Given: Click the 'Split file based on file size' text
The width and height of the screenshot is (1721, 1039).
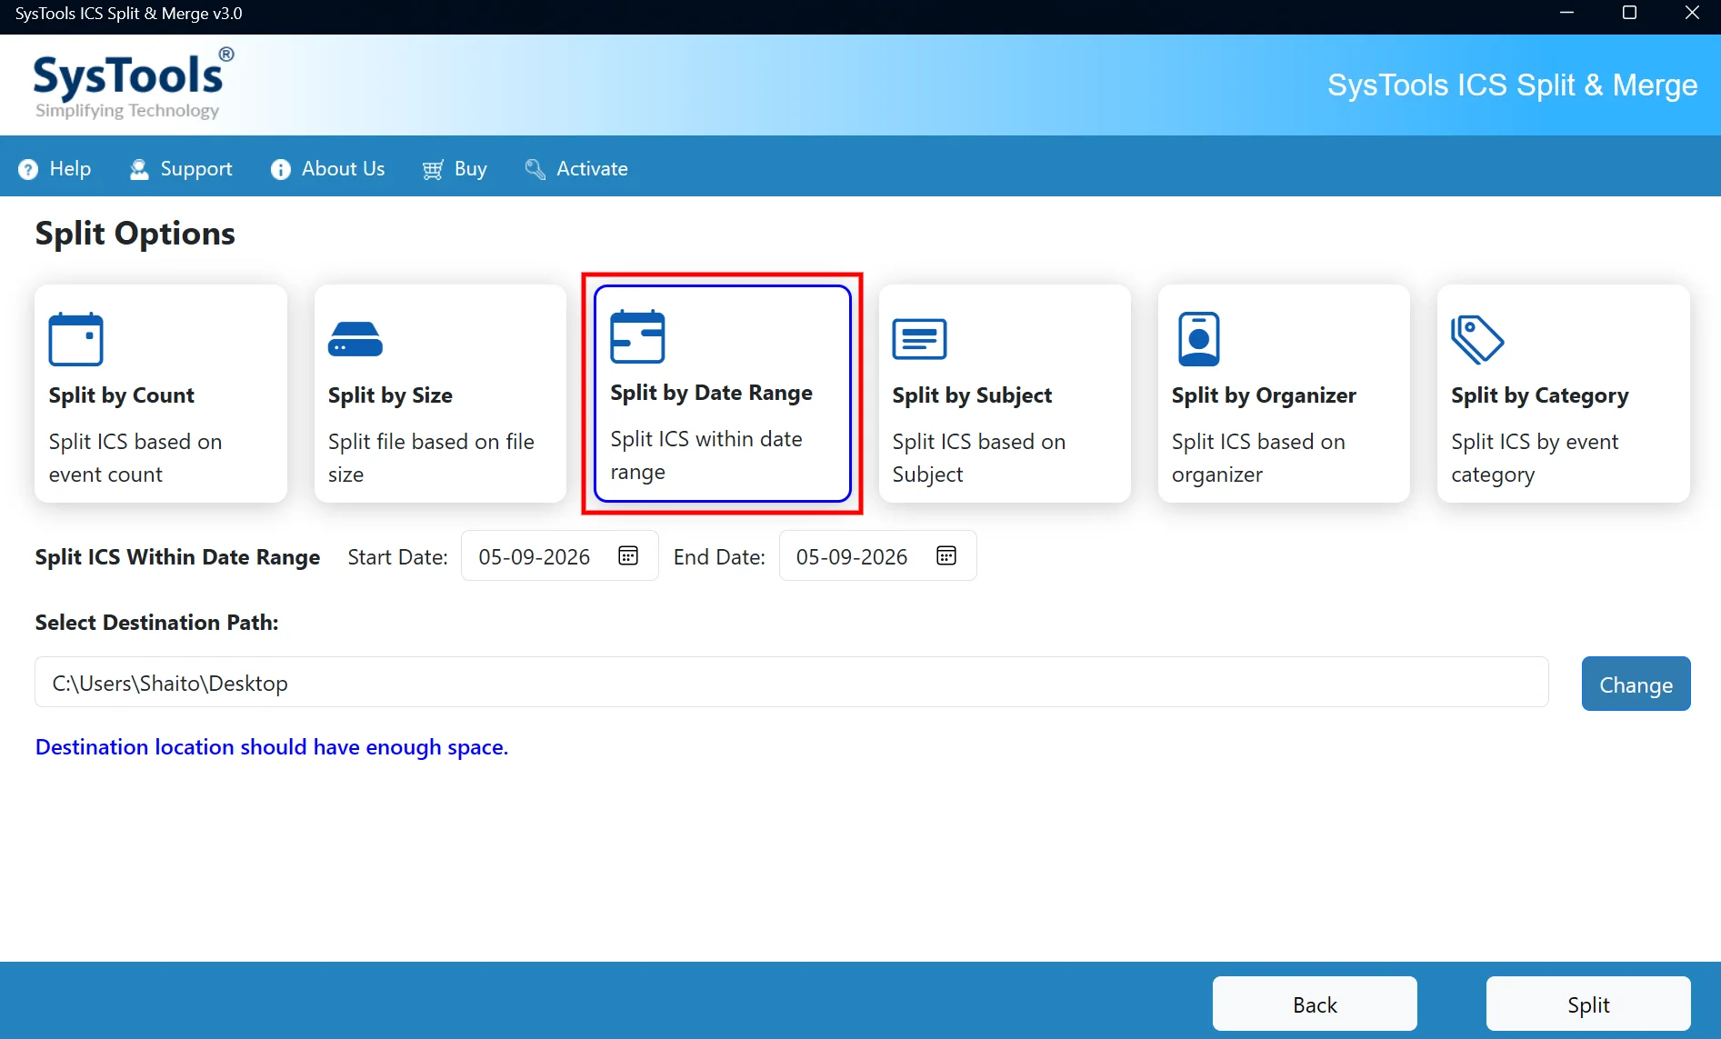Looking at the screenshot, I should [x=431, y=458].
